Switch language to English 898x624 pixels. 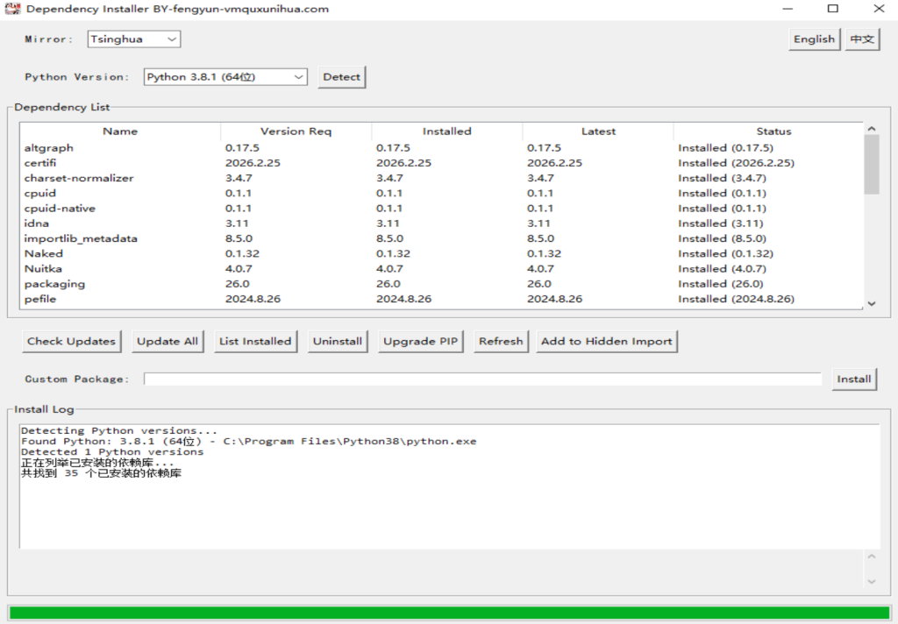coord(814,39)
